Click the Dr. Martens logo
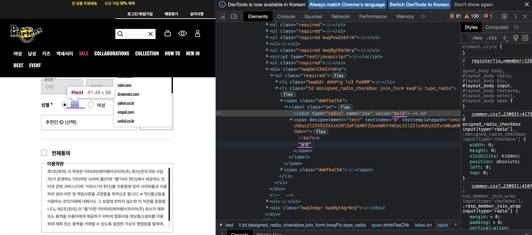The height and width of the screenshot is (235, 532). pyautogui.click(x=26, y=34)
